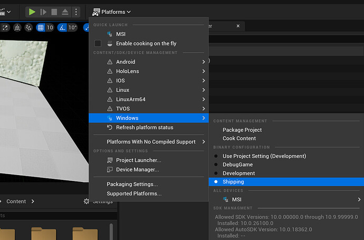Click the refresh arrow icon
The height and width of the screenshot is (240, 364).
click(110, 127)
